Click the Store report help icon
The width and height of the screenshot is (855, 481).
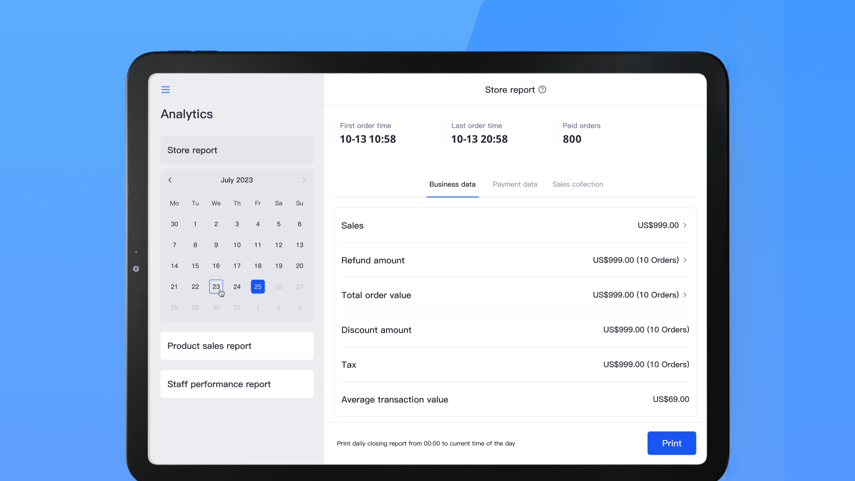coord(542,90)
